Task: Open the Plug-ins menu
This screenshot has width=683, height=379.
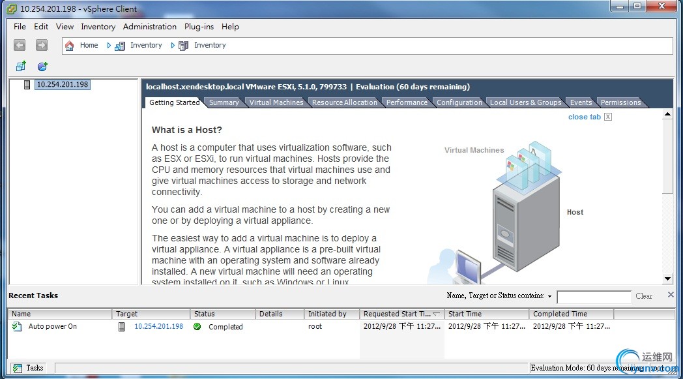Action: click(199, 27)
